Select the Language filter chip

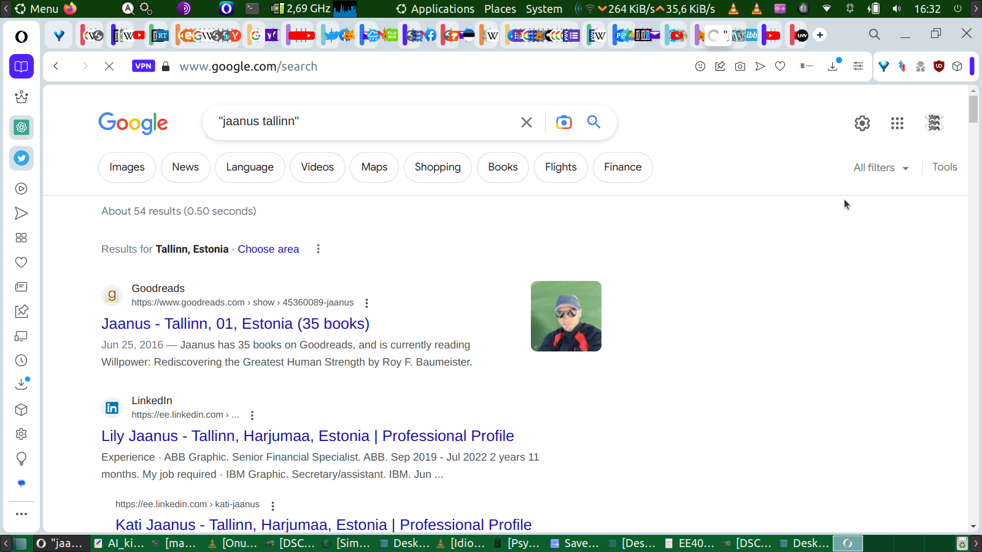coord(250,167)
